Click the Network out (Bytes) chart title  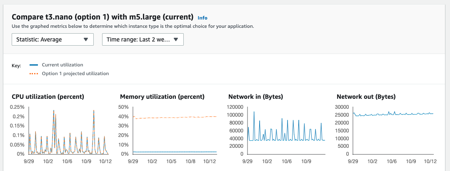coord(366,97)
